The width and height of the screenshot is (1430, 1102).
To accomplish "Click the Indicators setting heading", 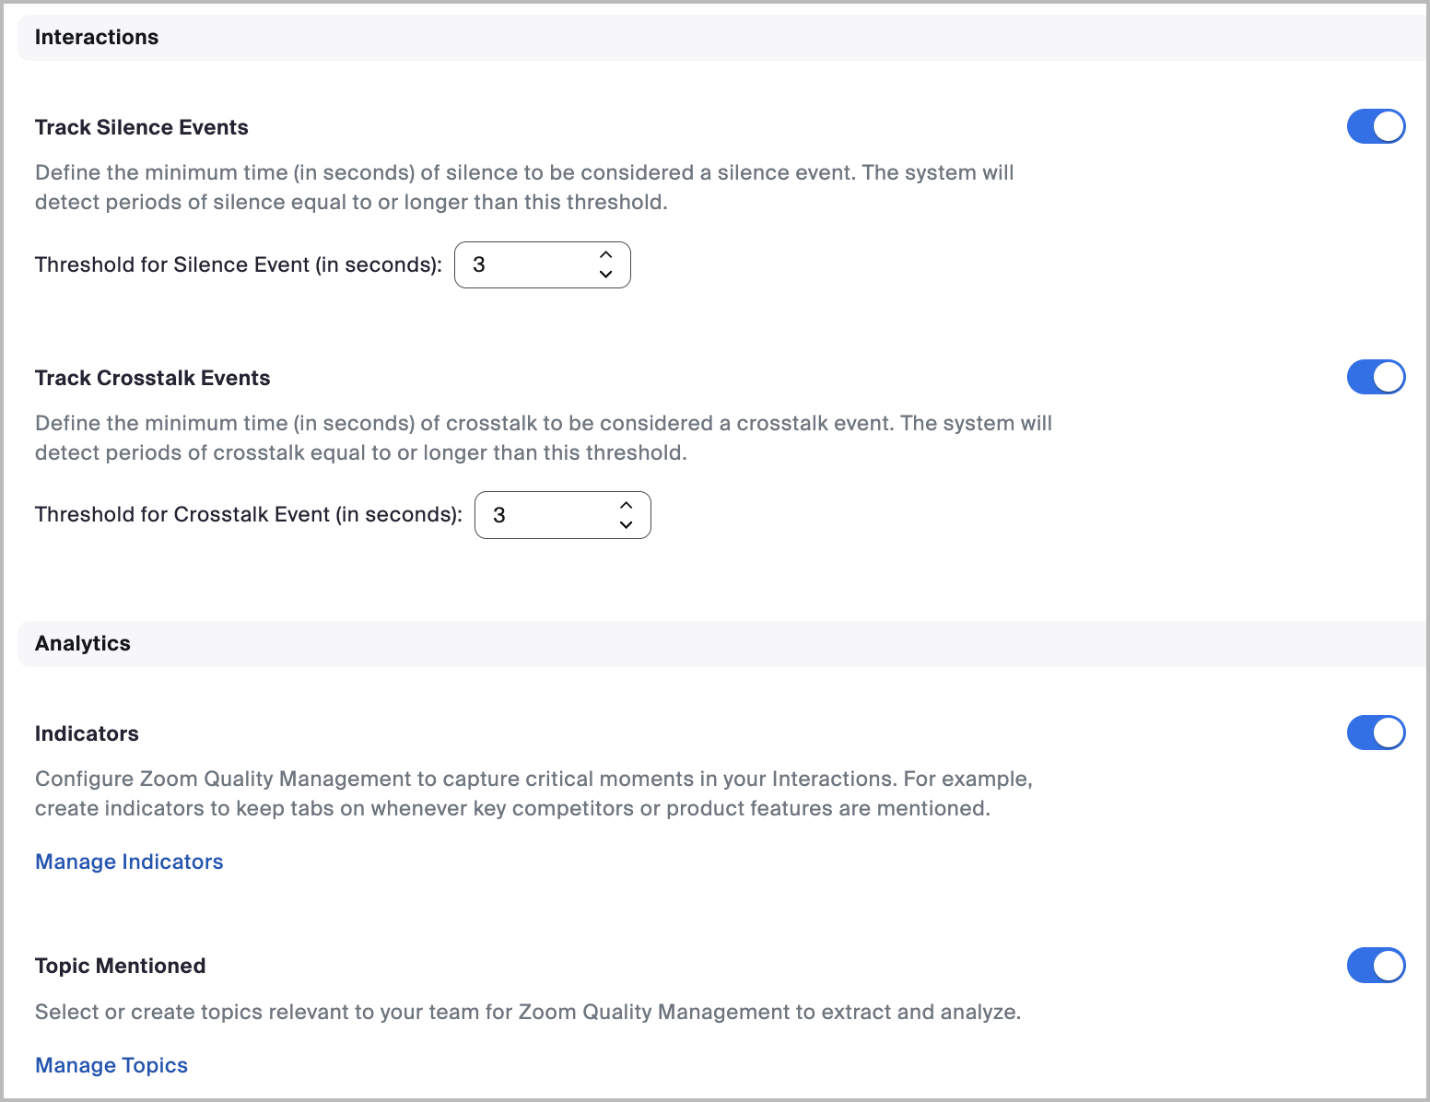I will 87,733.
